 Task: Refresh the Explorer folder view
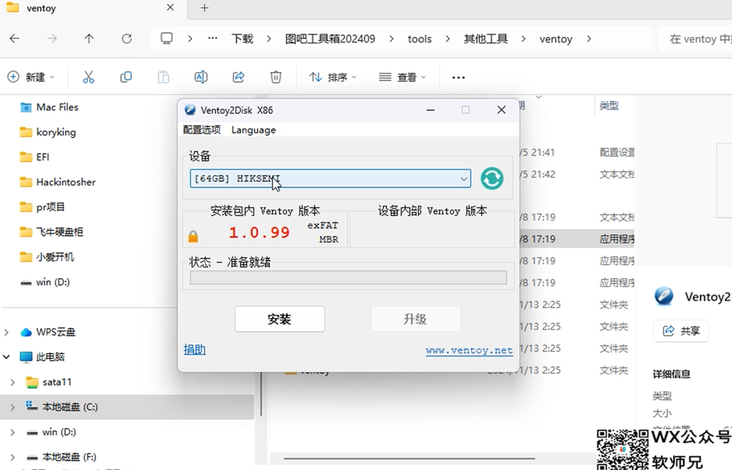(127, 39)
